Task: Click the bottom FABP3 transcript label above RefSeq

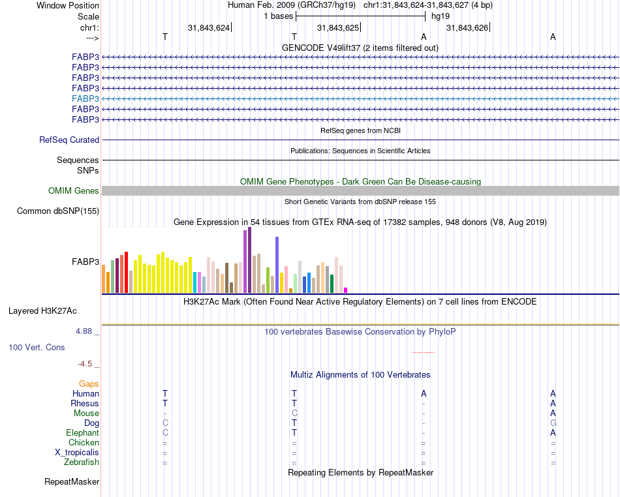Action: coord(85,119)
